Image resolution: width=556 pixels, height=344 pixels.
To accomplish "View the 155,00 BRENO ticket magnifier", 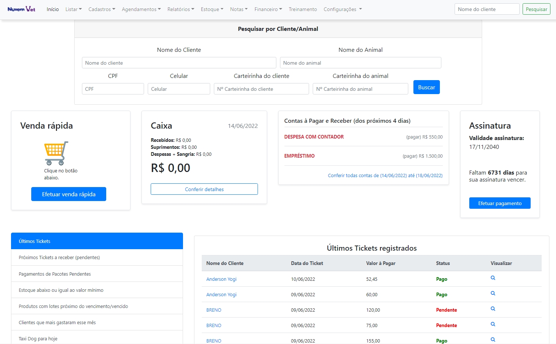I will 493,340.
